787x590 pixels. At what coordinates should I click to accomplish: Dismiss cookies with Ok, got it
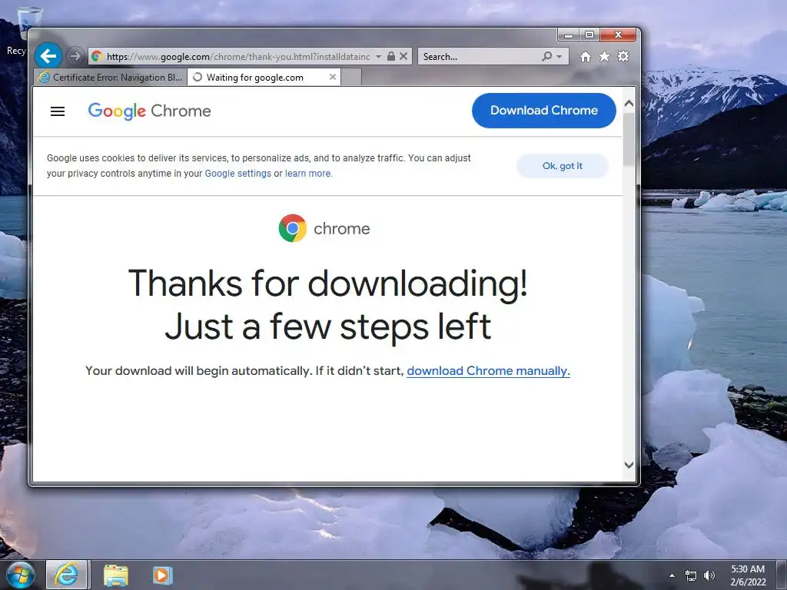[x=562, y=166]
